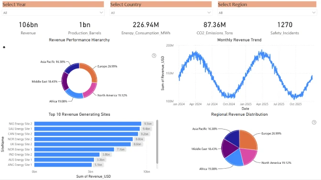Image resolution: width=321 pixels, height=180 pixels.
Task: Select the North America slice in the pie chart
Action: tap(248, 156)
